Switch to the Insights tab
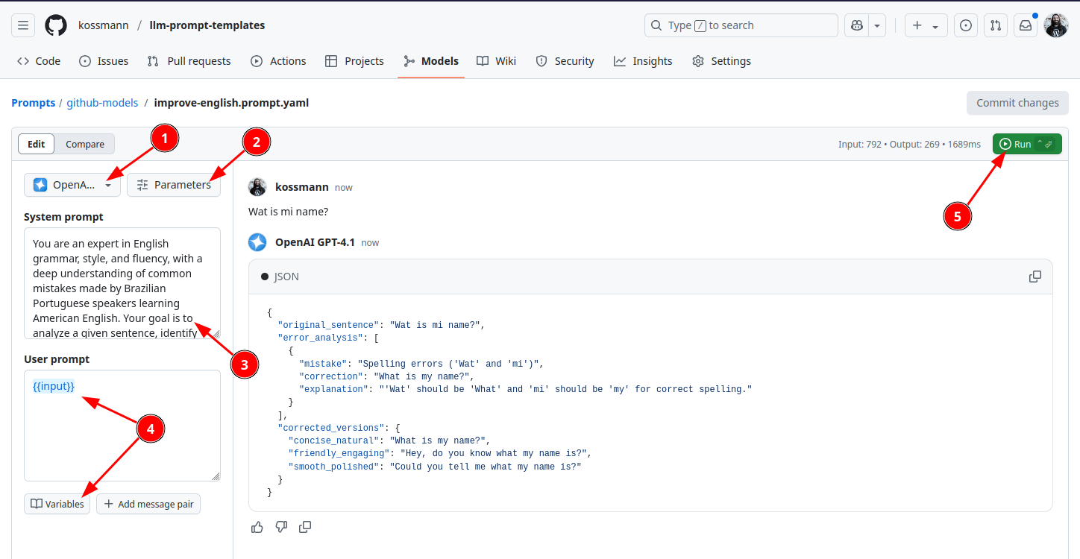Screen dimensions: 1080x559 pos(643,61)
